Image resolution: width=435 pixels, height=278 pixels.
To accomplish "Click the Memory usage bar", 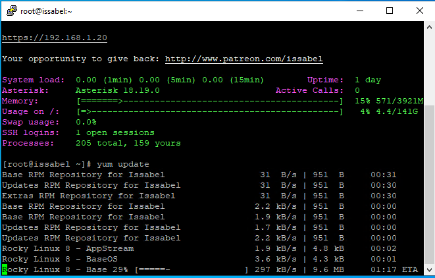I will tap(209, 101).
